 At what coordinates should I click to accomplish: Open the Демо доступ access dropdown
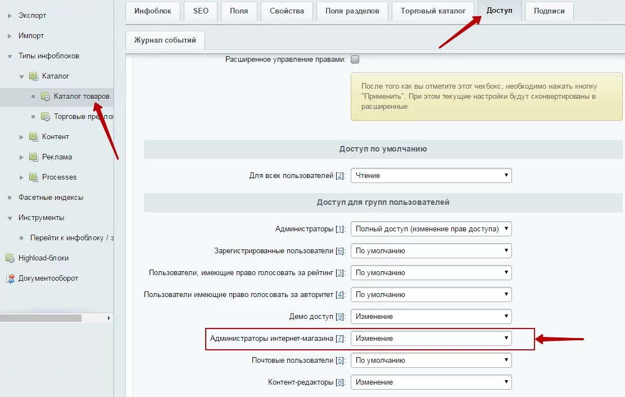(x=431, y=317)
